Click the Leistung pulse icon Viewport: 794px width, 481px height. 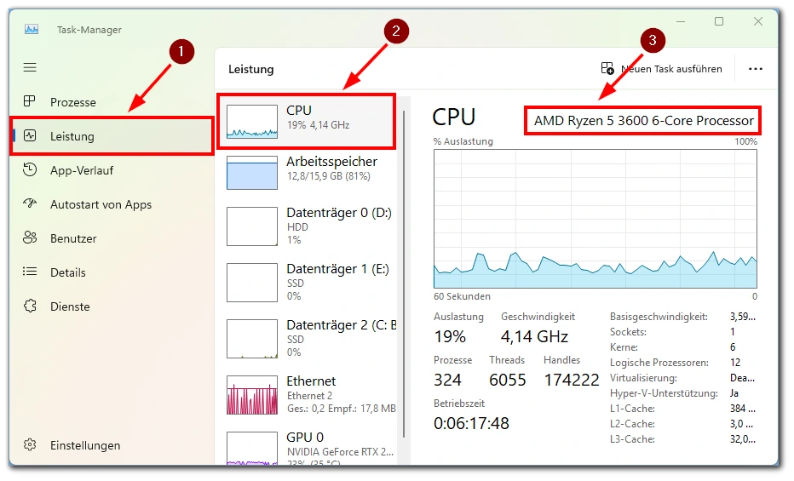point(30,135)
